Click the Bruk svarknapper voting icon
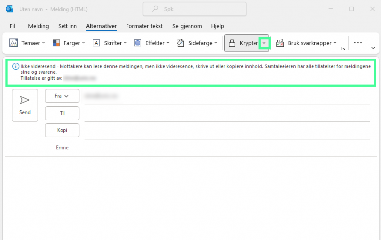Screen dimensions: 381x240 [x=280, y=43]
